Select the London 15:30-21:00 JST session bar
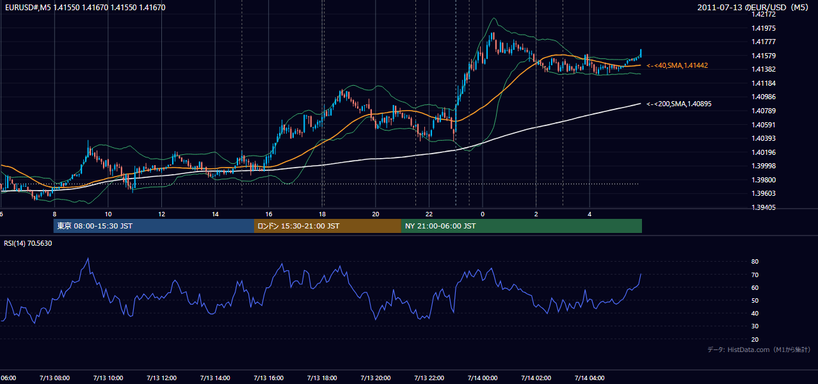Image resolution: width=818 pixels, height=384 pixels. pos(328,226)
